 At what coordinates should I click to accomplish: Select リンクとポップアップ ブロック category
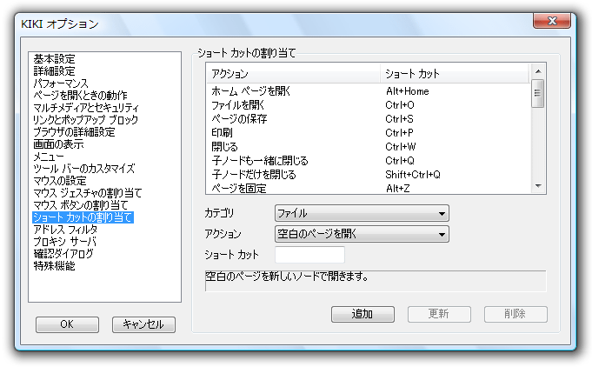86,120
